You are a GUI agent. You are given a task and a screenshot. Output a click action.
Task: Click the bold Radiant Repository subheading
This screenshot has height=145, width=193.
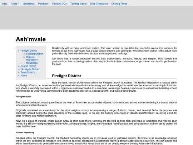25,132
